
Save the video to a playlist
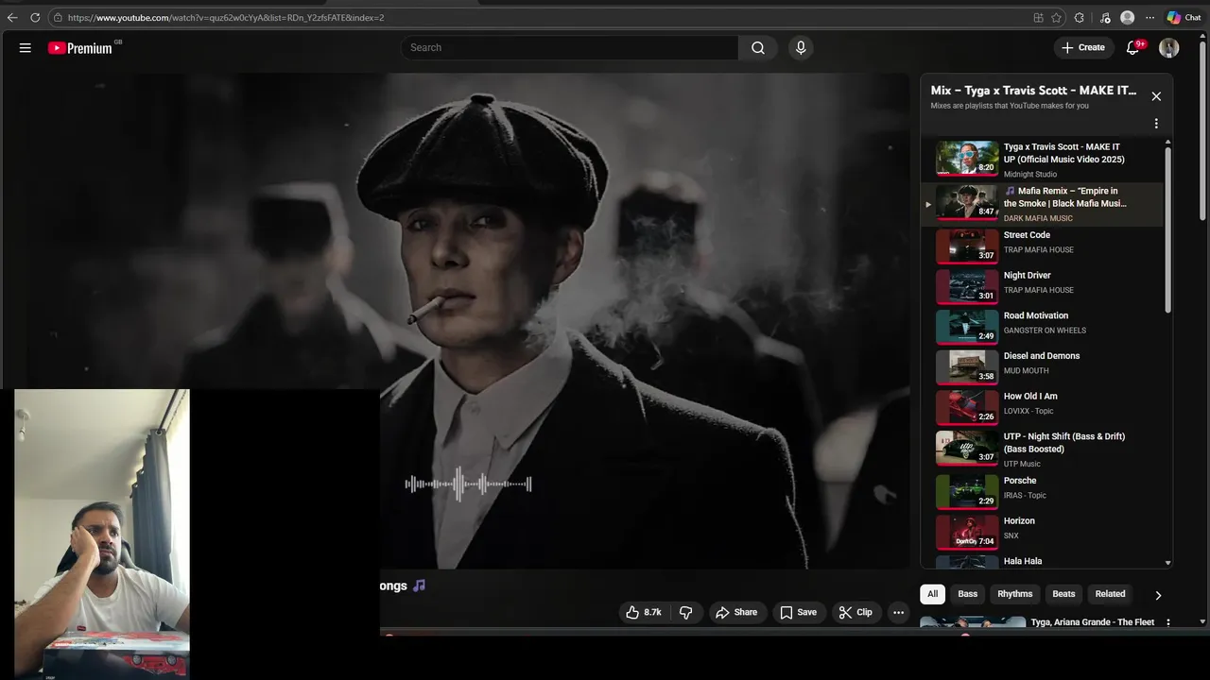tap(798, 612)
